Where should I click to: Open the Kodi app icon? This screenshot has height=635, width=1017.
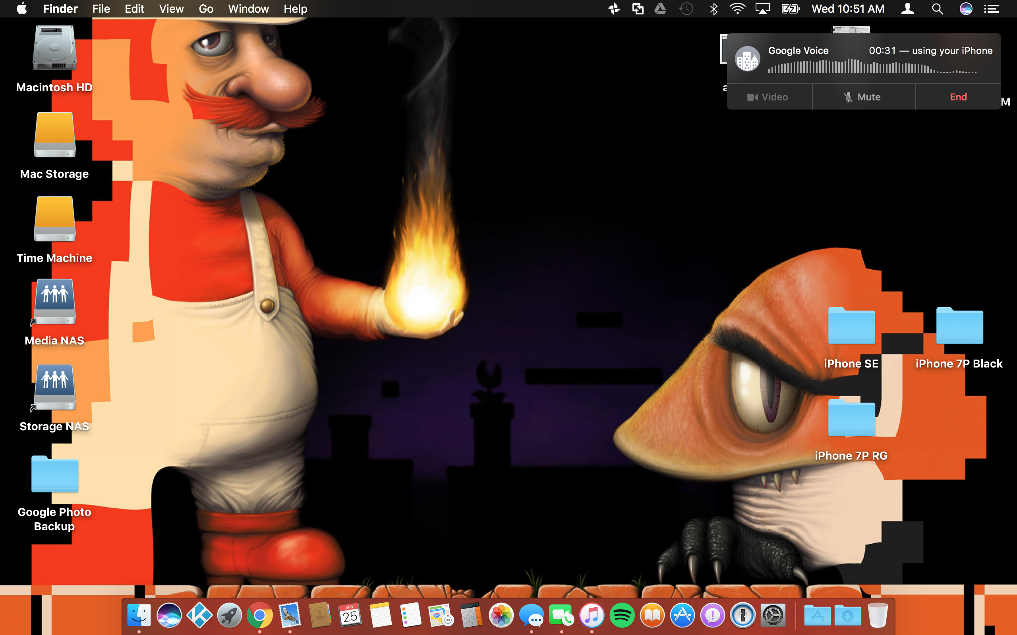coord(199,616)
